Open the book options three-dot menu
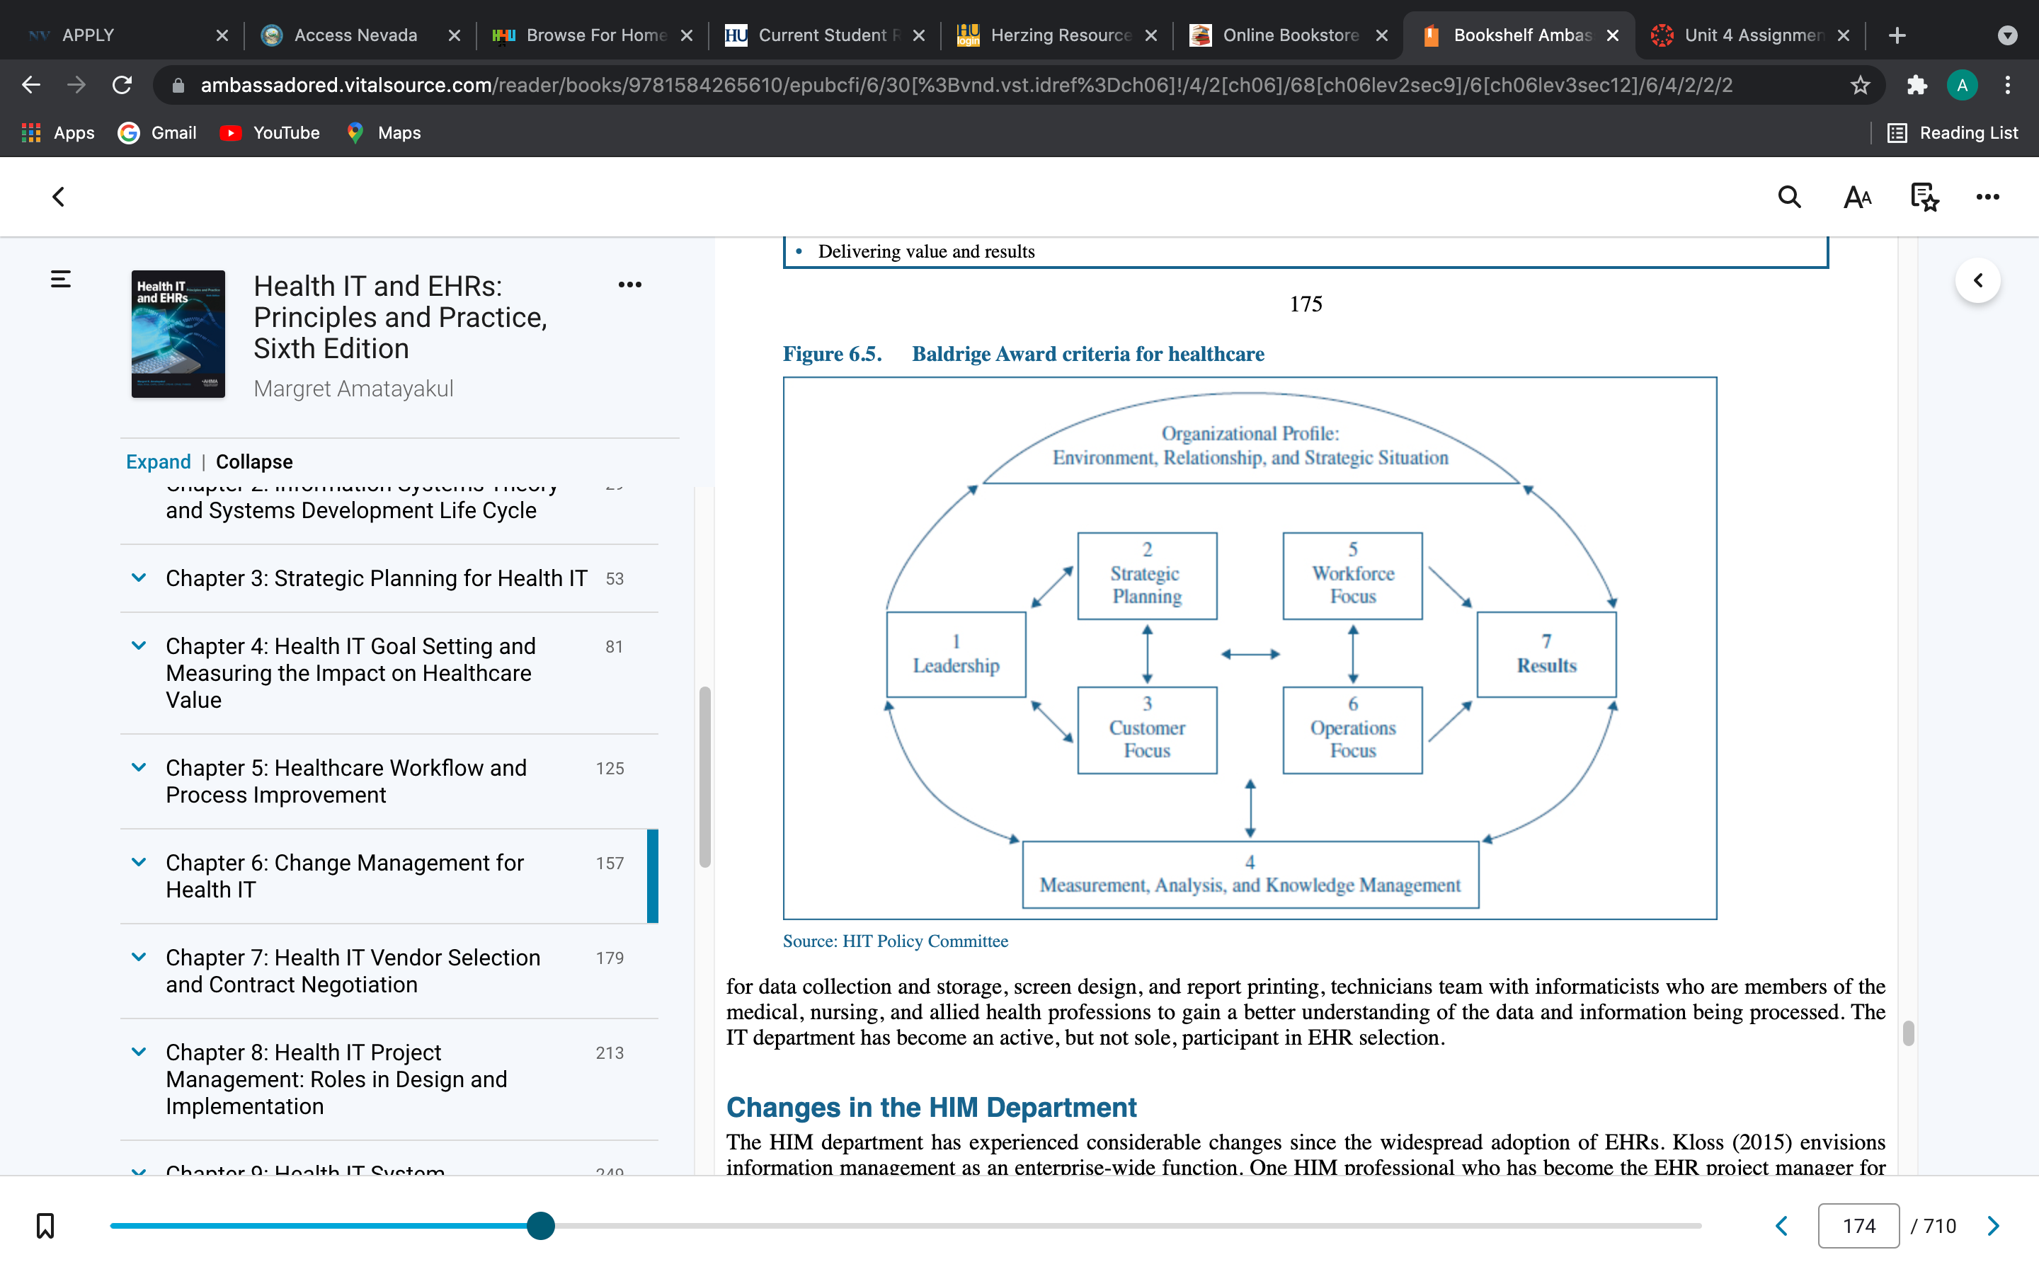The image size is (2039, 1274). click(x=629, y=285)
